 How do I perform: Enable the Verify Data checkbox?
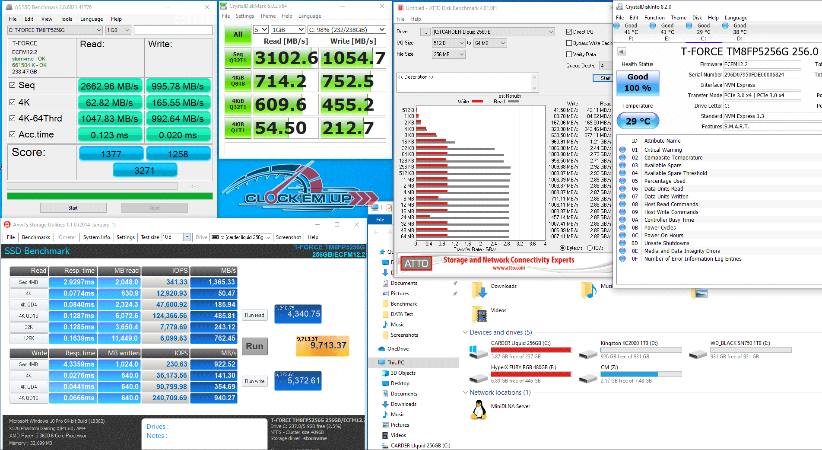pos(569,54)
